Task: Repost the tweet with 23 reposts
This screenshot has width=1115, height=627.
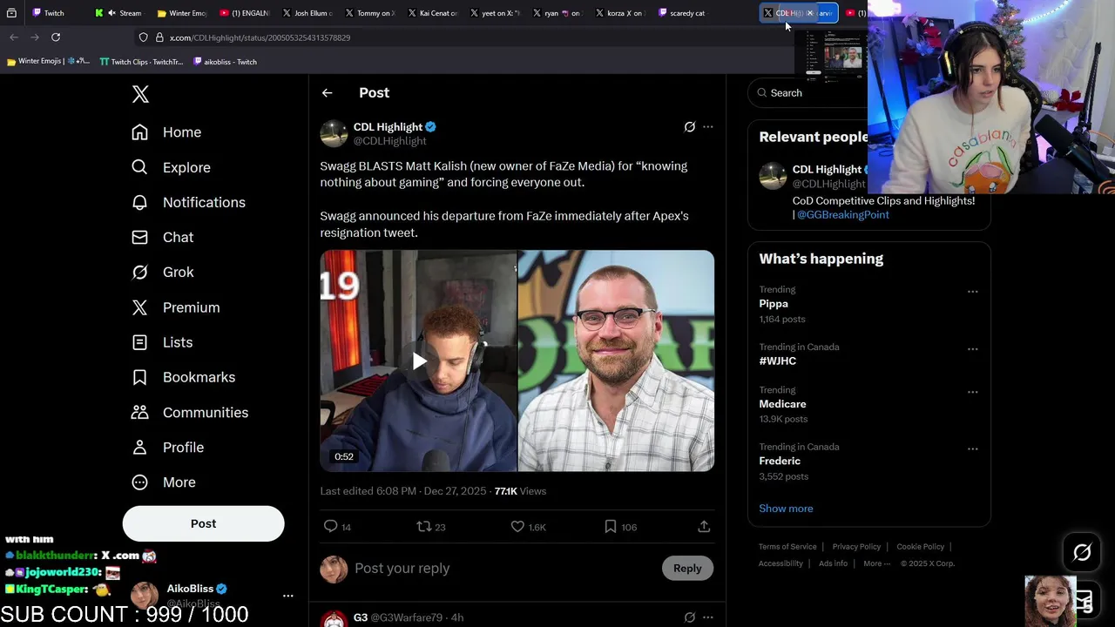Action: click(431, 527)
